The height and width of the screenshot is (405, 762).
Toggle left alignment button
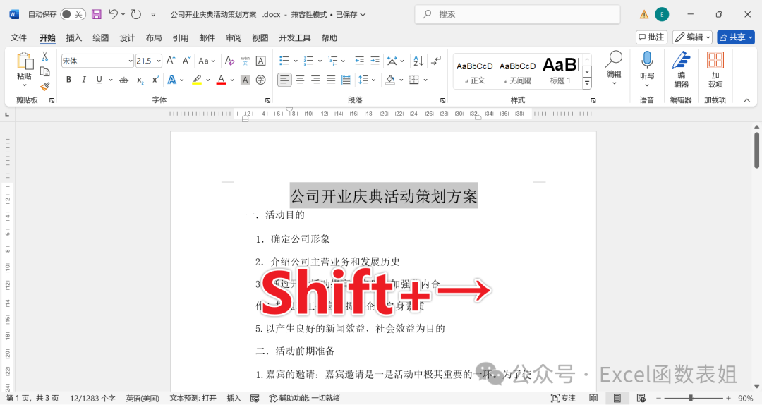click(x=285, y=80)
